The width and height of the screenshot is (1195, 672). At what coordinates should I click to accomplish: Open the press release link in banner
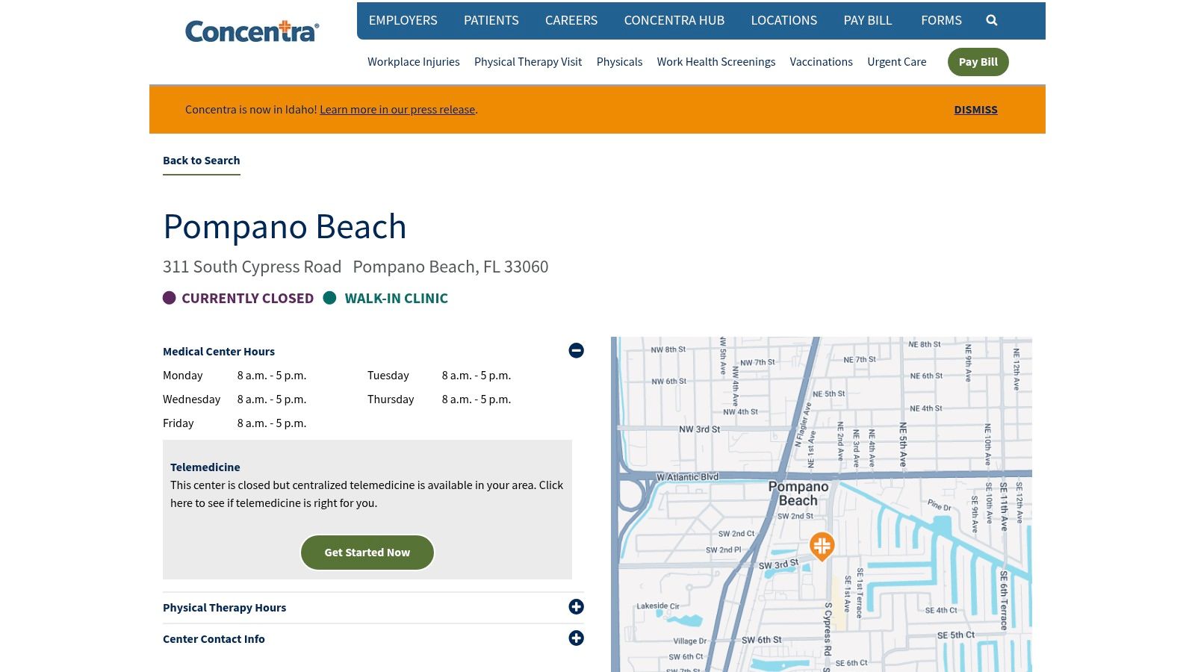click(x=397, y=110)
